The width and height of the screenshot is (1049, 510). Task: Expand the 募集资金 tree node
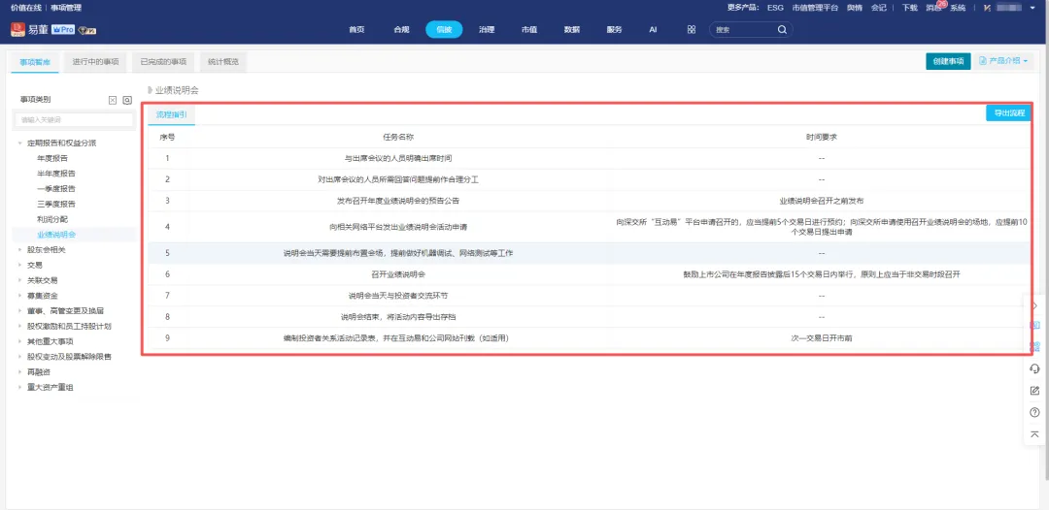(20, 296)
